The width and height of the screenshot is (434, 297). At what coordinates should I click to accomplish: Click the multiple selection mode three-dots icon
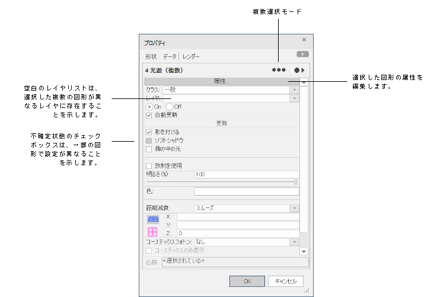279,69
